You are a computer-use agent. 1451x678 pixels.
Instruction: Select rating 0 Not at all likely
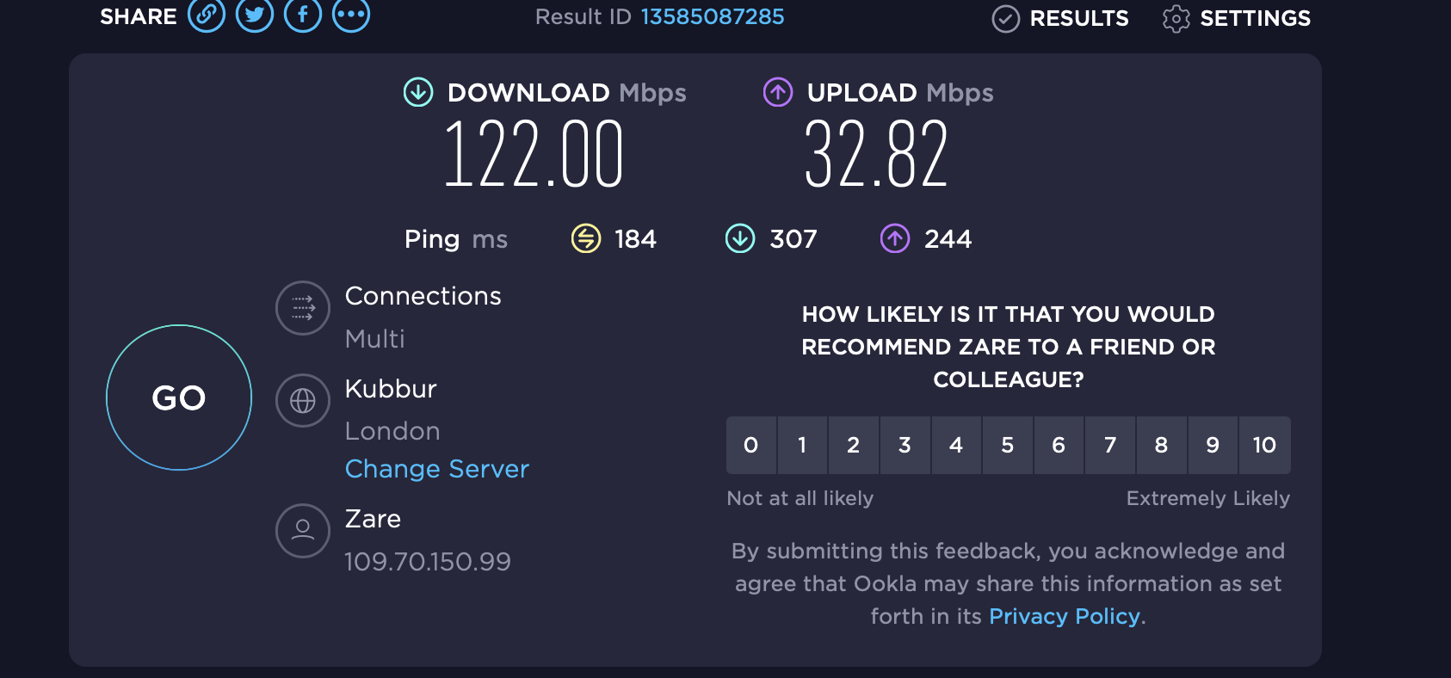(750, 445)
